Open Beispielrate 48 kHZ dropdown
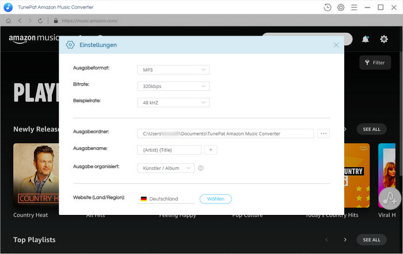 click(173, 103)
